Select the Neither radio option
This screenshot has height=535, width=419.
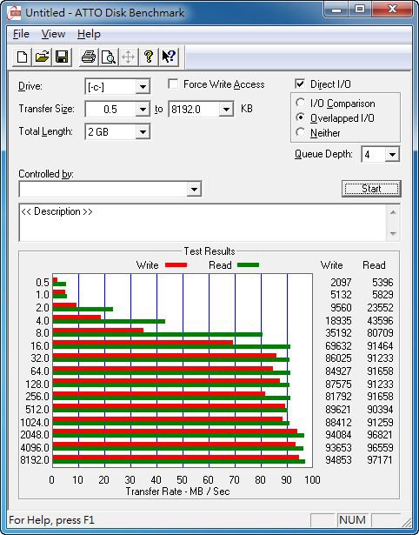click(x=301, y=132)
